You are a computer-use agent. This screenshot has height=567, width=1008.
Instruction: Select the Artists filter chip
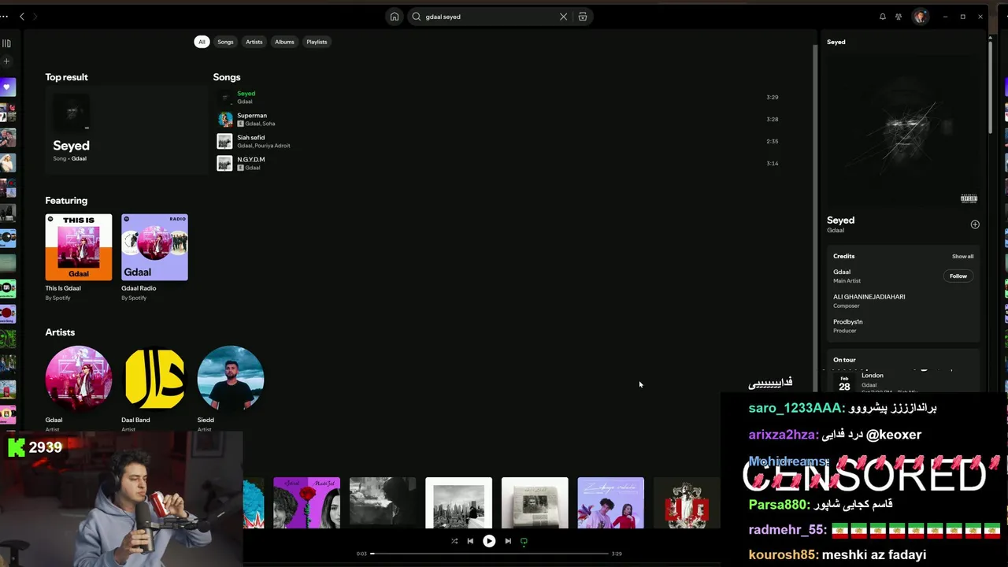pyautogui.click(x=254, y=42)
